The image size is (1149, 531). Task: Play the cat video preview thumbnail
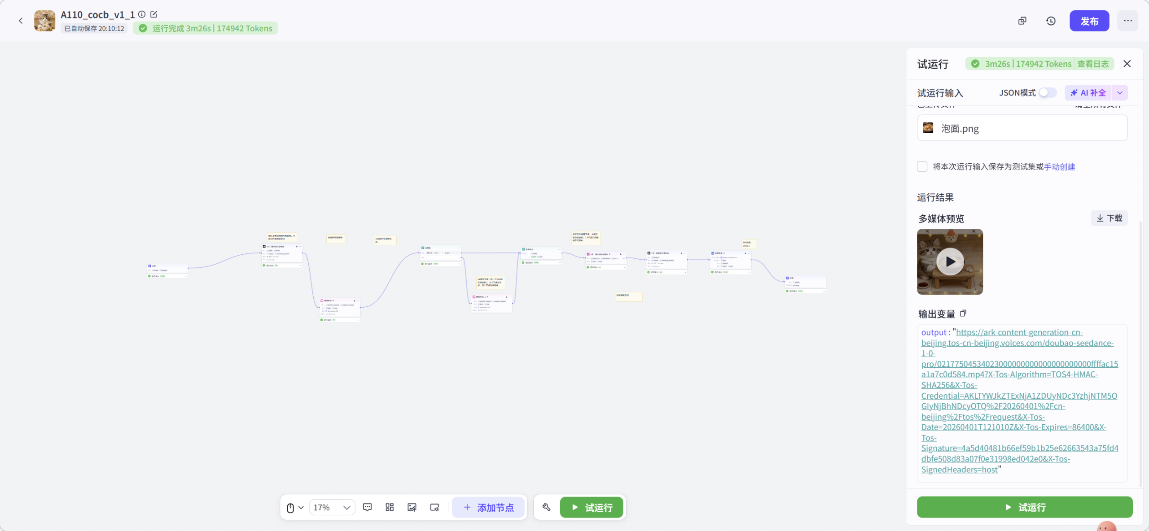point(950,261)
